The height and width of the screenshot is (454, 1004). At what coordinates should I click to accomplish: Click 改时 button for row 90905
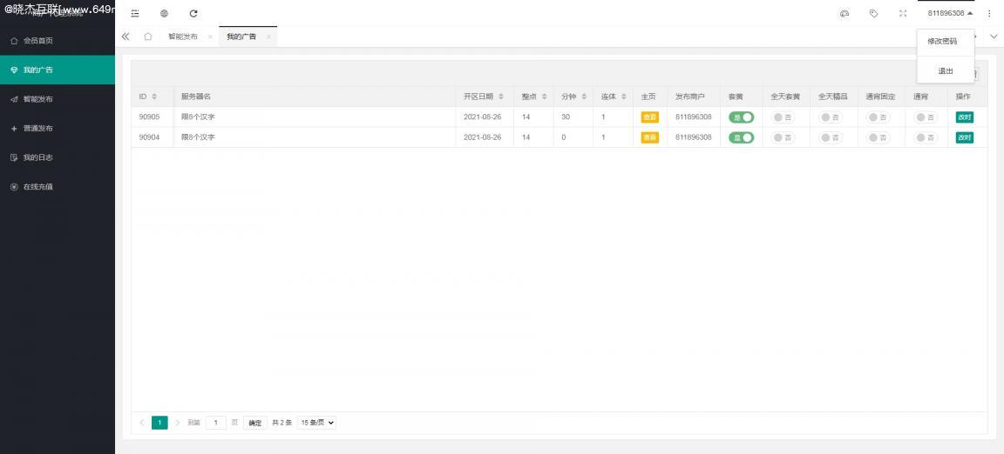[x=964, y=117]
